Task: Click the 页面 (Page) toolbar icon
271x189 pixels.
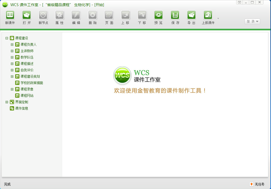Action: (109, 15)
